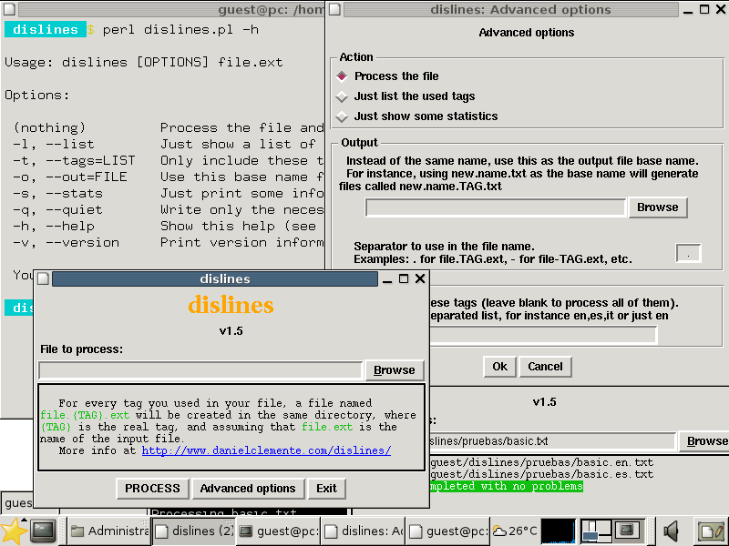Screen dimensions: 729x546
Task: Switch to the Administra taskbar entry
Action: point(109,531)
